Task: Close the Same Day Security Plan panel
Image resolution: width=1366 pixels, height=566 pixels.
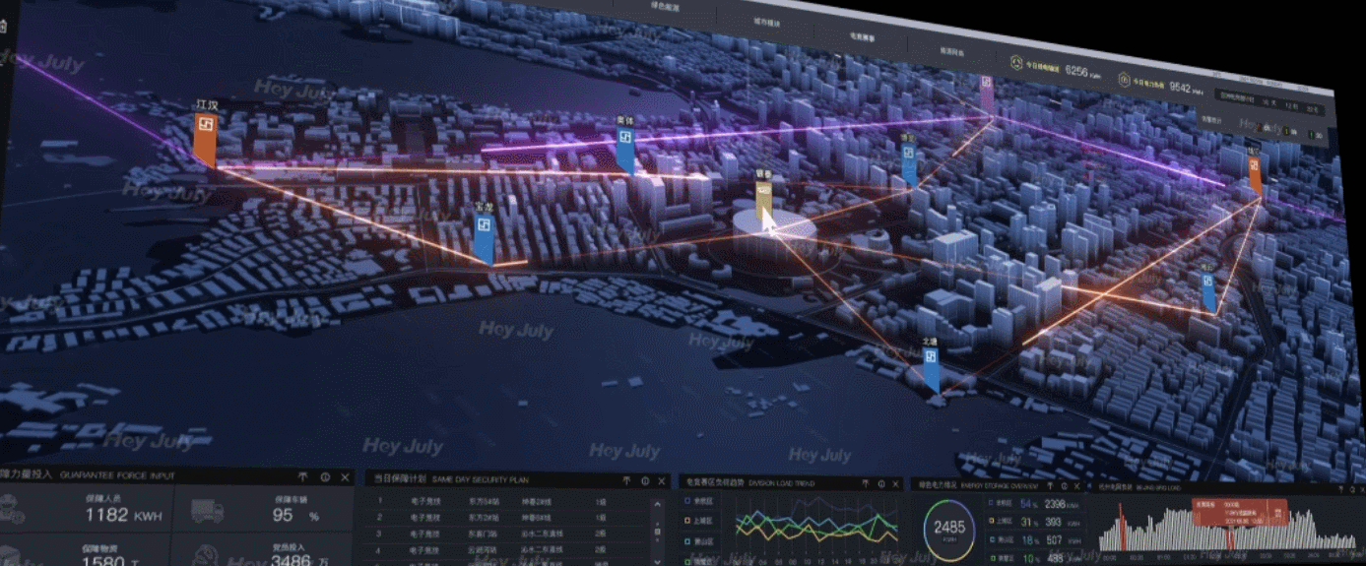Action: click(662, 480)
